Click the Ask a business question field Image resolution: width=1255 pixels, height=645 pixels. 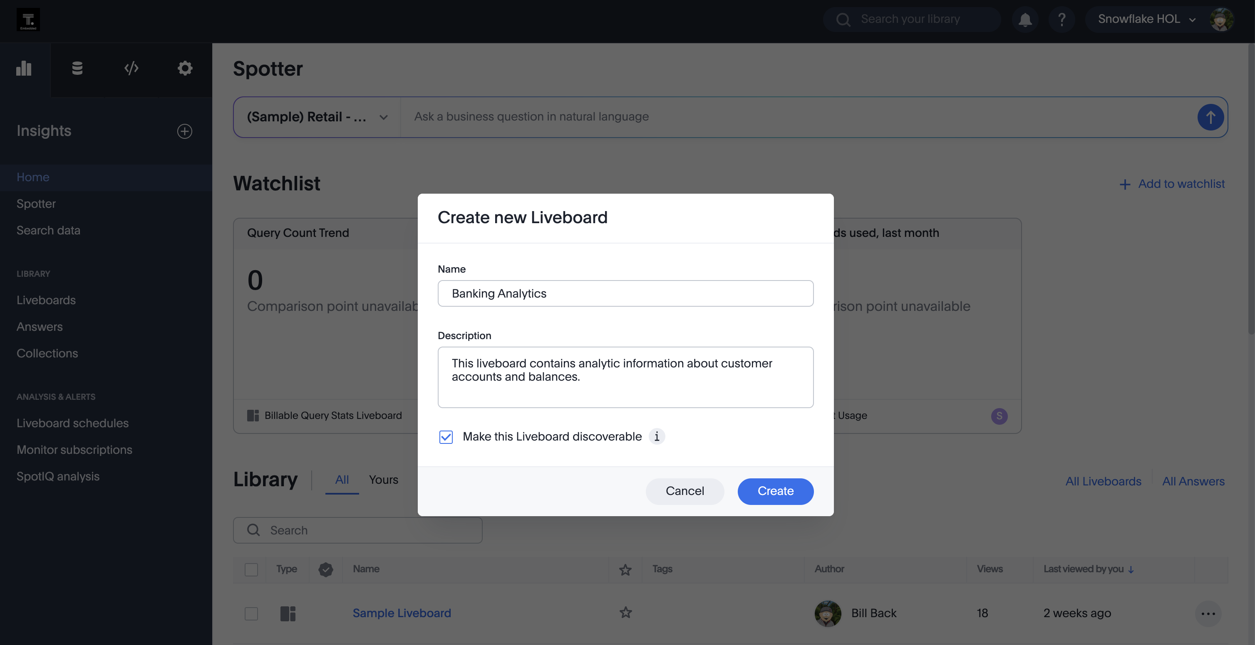[x=799, y=117]
